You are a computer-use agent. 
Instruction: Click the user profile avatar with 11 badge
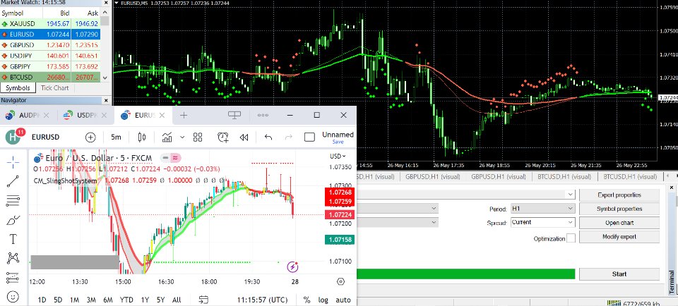pyautogui.click(x=13, y=137)
